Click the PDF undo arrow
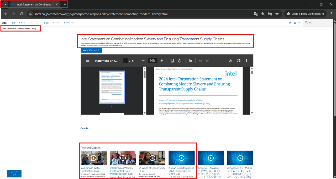The height and width of the screenshot is (179, 336). tap(200, 61)
